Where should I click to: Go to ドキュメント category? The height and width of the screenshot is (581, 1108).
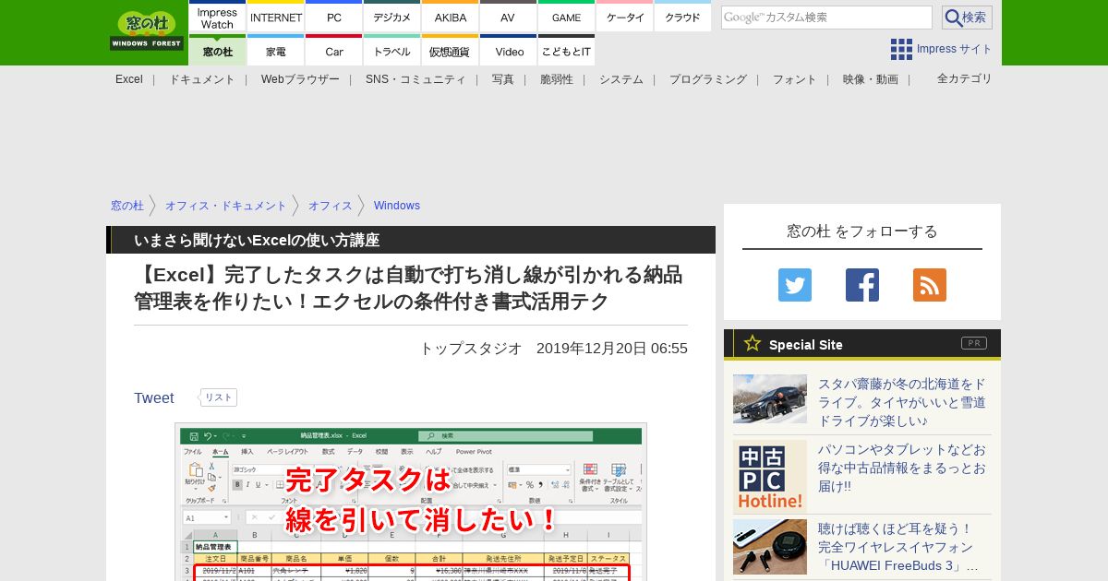(x=201, y=79)
